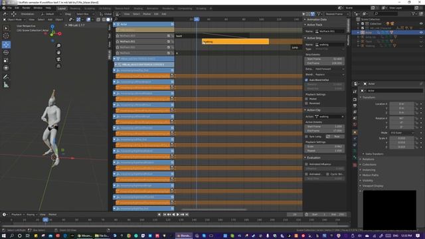425x239 pixels.
Task: Switch to the Animation workspace tab
Action: click(x=153, y=9)
